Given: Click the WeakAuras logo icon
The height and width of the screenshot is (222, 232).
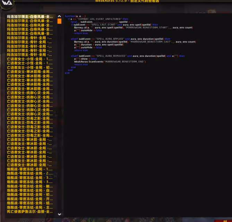Looking at the screenshot, I should pos(7,3).
